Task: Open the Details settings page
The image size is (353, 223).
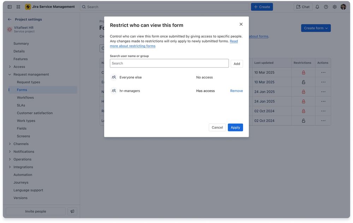Action: coord(19,51)
